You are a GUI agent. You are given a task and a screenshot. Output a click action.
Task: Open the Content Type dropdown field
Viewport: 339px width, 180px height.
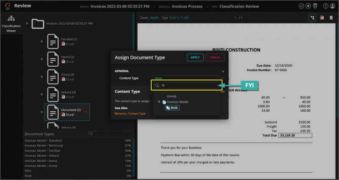coord(186,78)
